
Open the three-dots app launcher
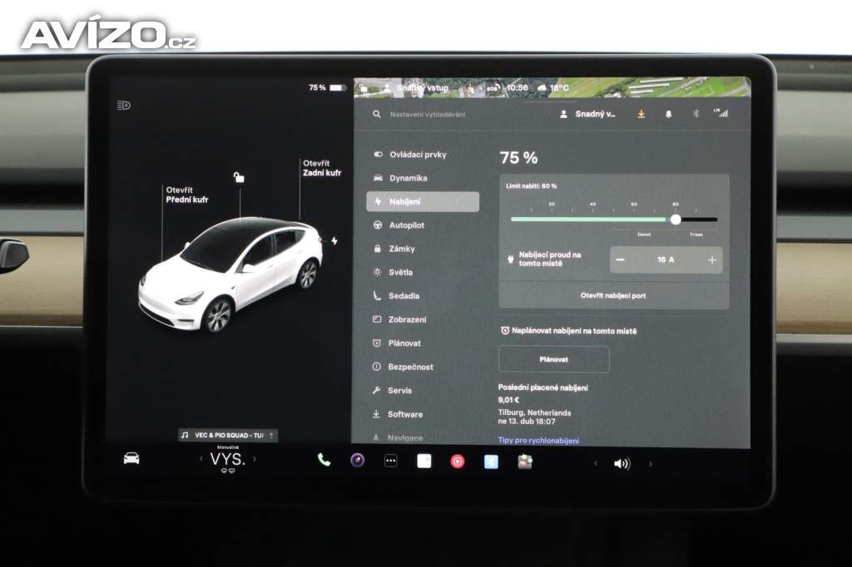coord(390,461)
